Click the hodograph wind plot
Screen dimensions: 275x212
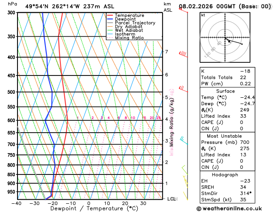[x=225, y=38]
